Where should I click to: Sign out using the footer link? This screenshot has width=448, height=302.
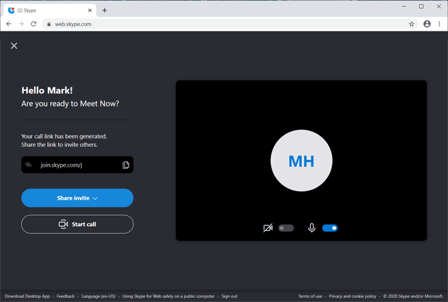[x=229, y=297]
